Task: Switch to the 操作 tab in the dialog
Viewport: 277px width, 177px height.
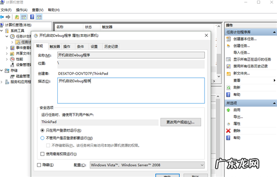Action: [x=67, y=47]
